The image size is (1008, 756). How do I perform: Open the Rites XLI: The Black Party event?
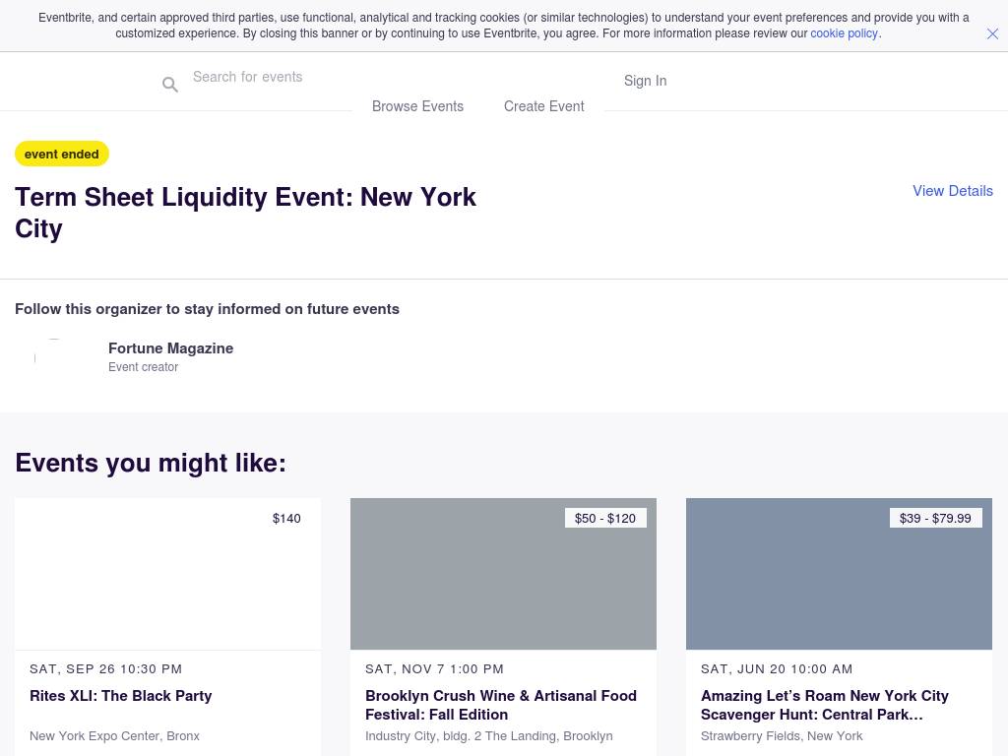(121, 696)
